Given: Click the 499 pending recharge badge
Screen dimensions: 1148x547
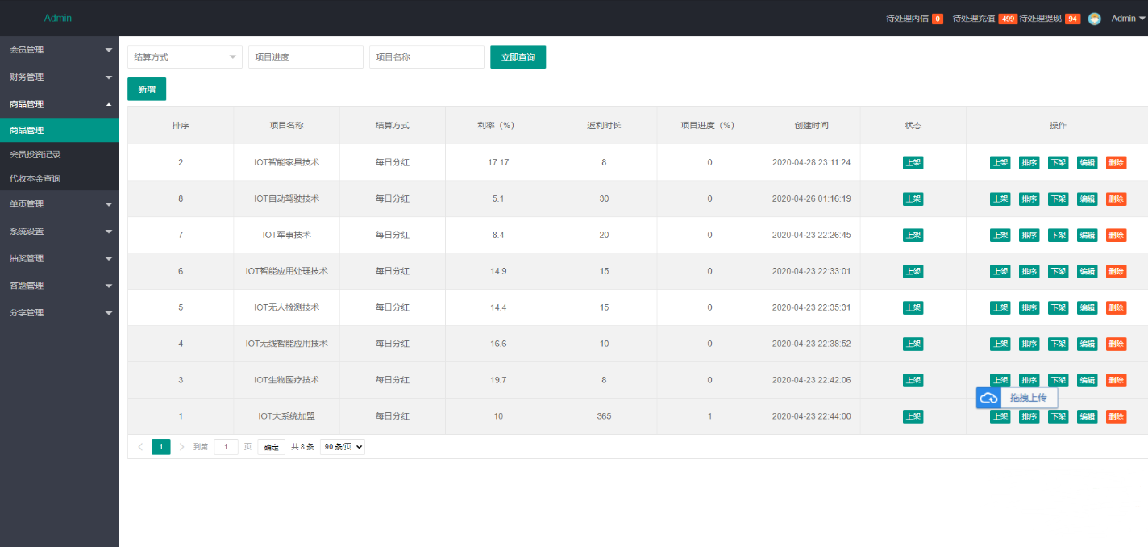Looking at the screenshot, I should (1007, 19).
